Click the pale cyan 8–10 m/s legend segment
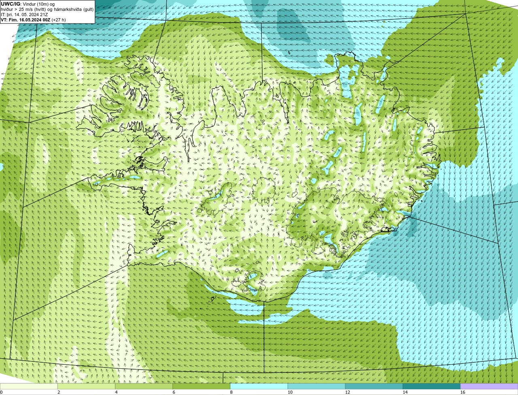 (x=259, y=386)
